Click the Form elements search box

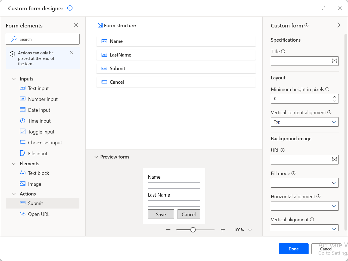[42, 39]
